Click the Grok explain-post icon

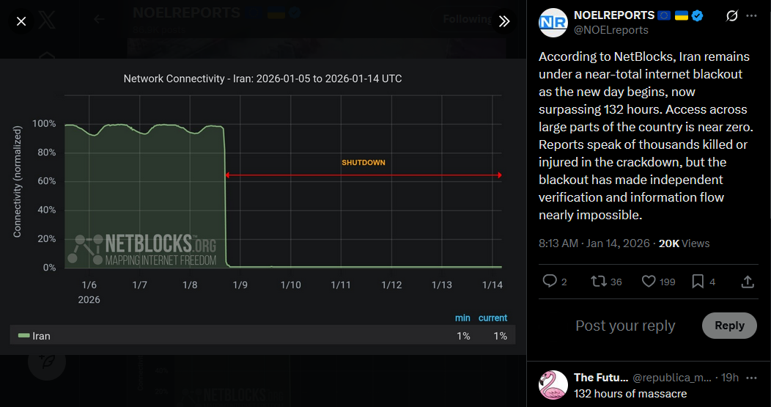(731, 15)
